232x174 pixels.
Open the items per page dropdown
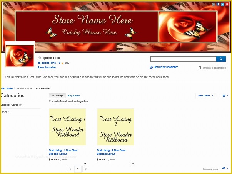pos(225,168)
